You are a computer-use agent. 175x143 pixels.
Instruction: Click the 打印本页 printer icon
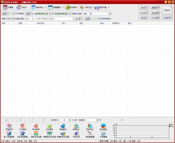point(76,134)
